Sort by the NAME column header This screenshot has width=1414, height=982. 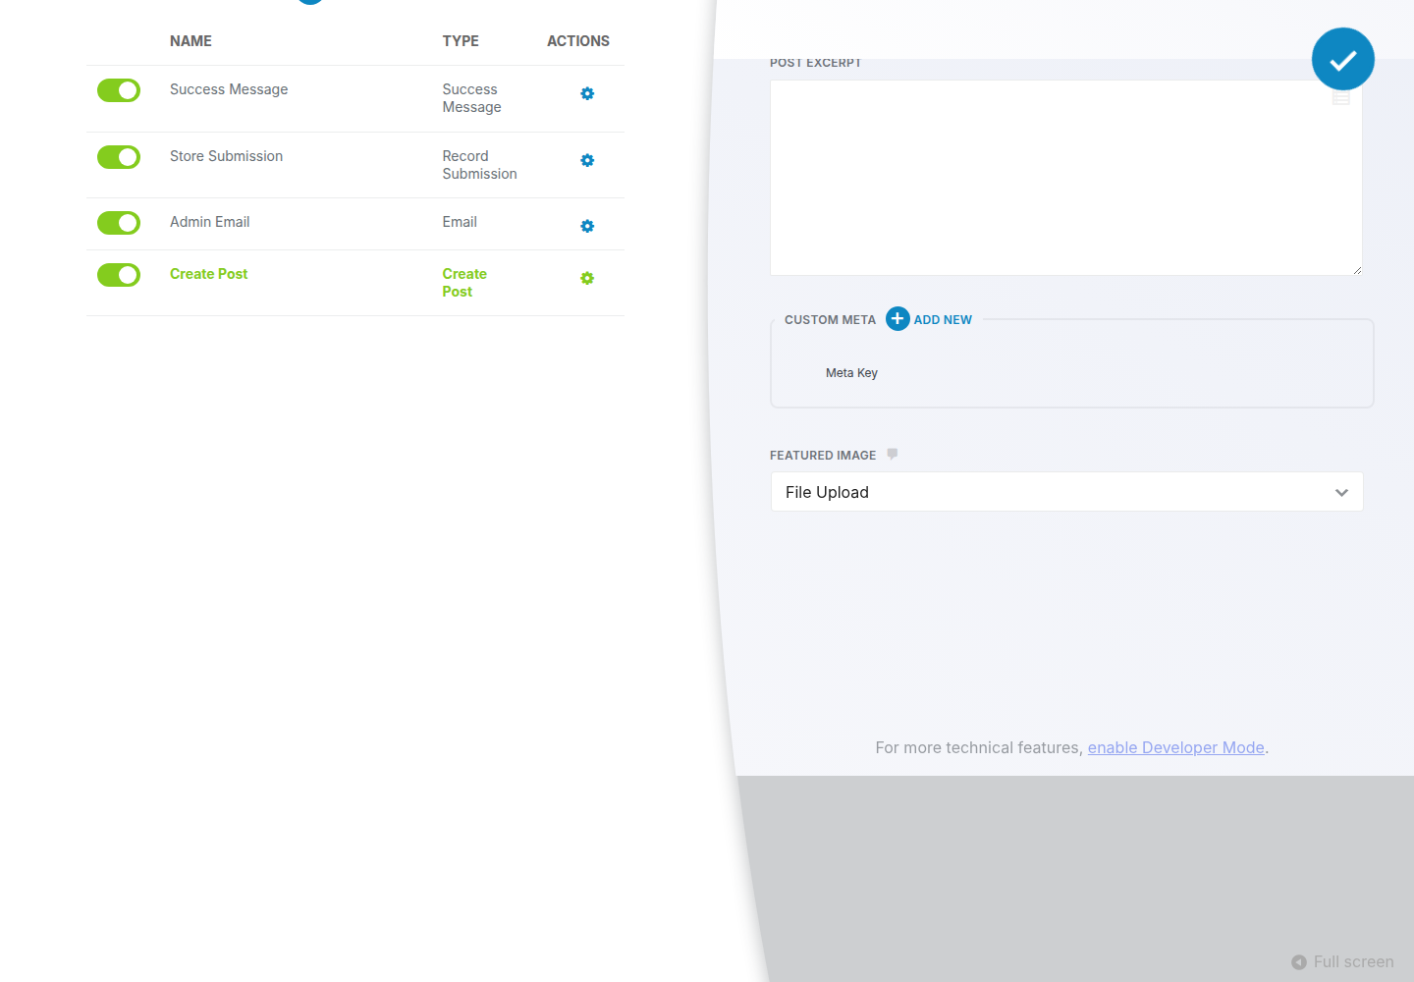(190, 41)
